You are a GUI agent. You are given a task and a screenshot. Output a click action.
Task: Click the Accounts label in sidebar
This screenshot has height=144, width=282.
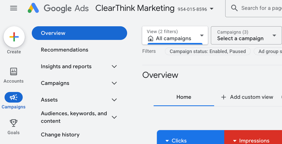(13, 81)
